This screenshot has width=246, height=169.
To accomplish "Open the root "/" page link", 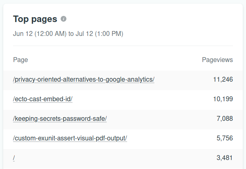I will pyautogui.click(x=14, y=158).
